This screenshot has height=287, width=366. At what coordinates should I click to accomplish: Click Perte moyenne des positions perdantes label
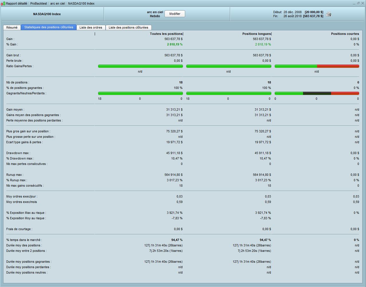click(34, 120)
